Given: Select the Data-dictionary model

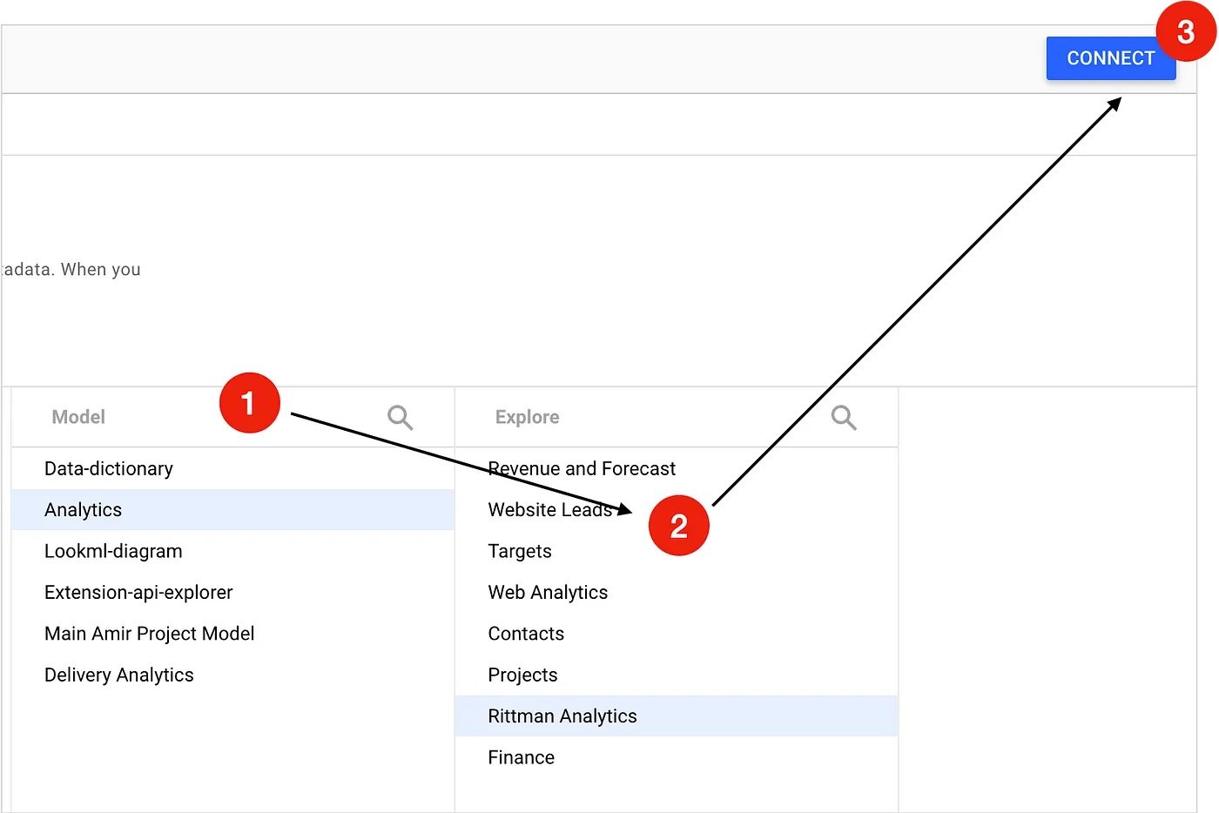Looking at the screenshot, I should click(x=109, y=469).
